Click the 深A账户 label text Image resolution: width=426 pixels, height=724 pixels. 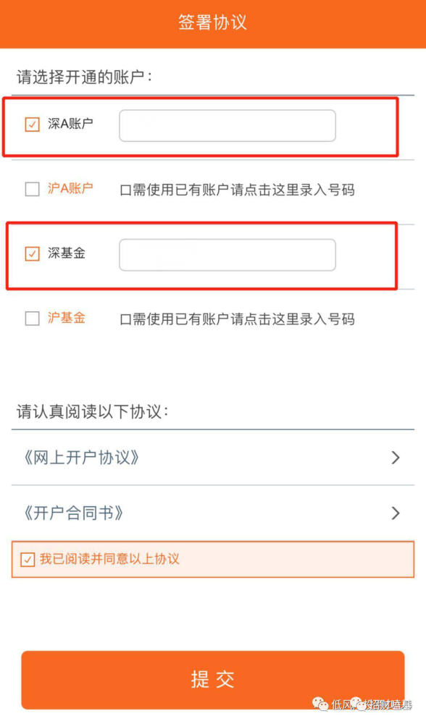pos(70,124)
